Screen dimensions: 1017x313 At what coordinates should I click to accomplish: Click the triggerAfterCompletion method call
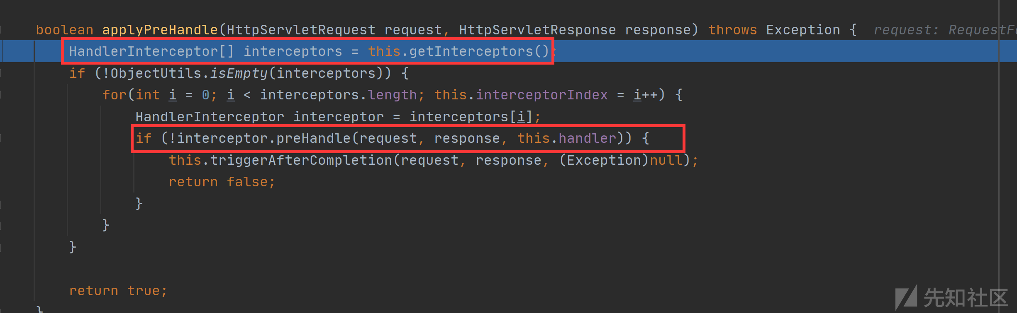click(301, 160)
